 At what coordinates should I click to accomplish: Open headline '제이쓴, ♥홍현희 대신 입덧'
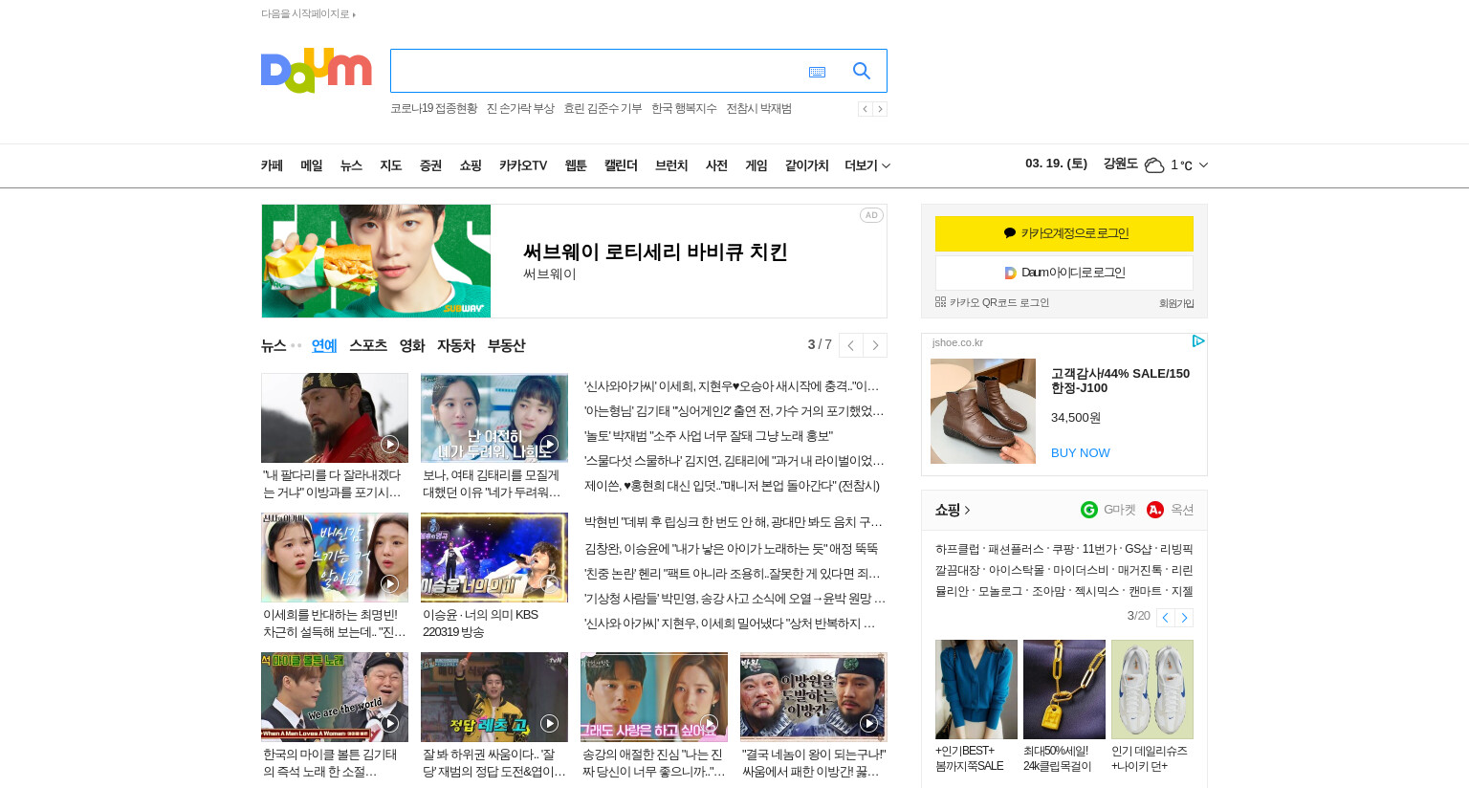tap(732, 486)
